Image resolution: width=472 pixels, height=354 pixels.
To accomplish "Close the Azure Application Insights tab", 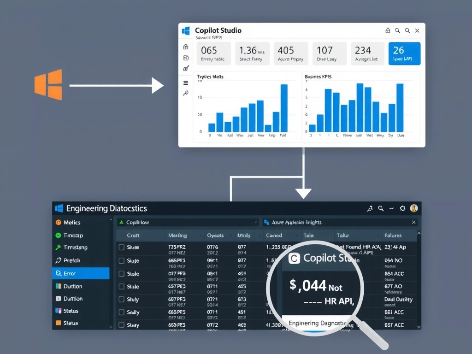I will [413, 222].
